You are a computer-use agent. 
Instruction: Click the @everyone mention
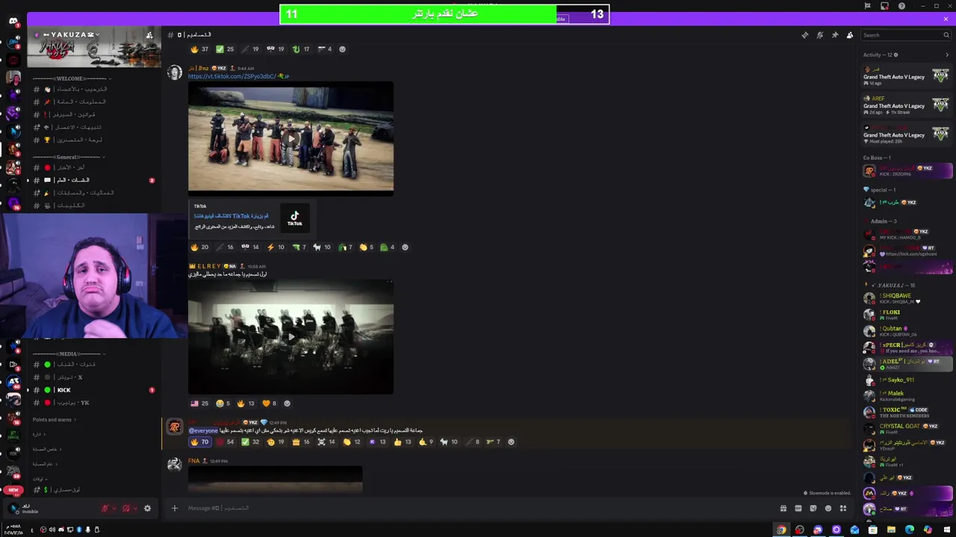point(203,431)
